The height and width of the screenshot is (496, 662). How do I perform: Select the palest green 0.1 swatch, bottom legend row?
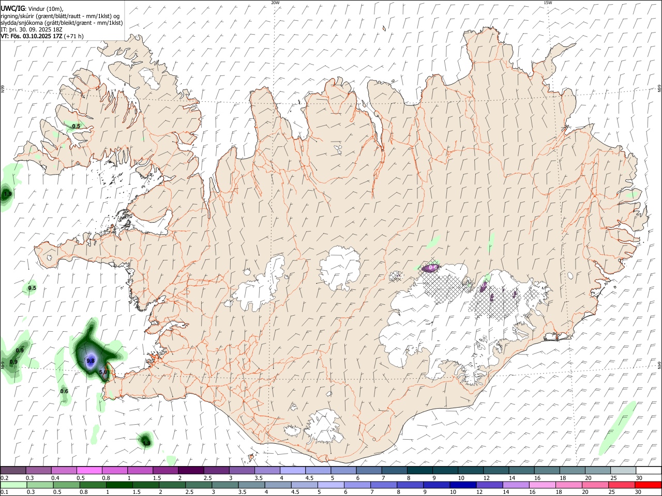tap(13, 485)
